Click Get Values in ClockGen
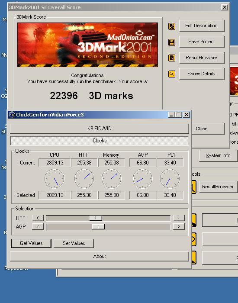The height and width of the screenshot is (303, 238). tap(31, 243)
